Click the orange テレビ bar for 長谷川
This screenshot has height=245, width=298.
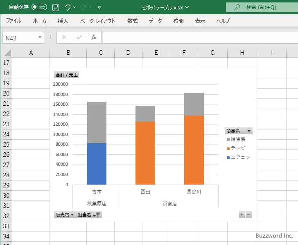pos(194,150)
